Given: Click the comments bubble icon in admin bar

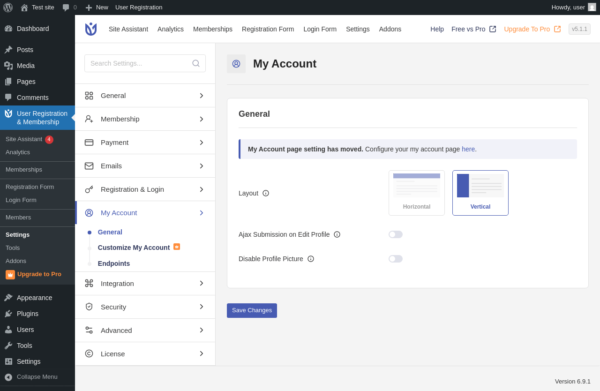Looking at the screenshot, I should (x=66, y=8).
